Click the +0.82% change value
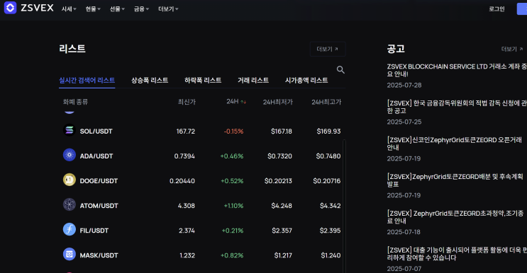This screenshot has height=273, width=527. point(232,255)
